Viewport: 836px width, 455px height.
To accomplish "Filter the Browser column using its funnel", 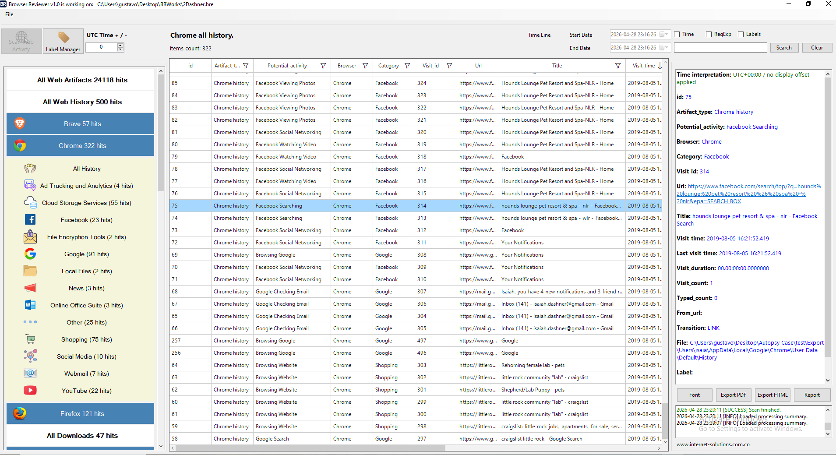I will coord(365,66).
